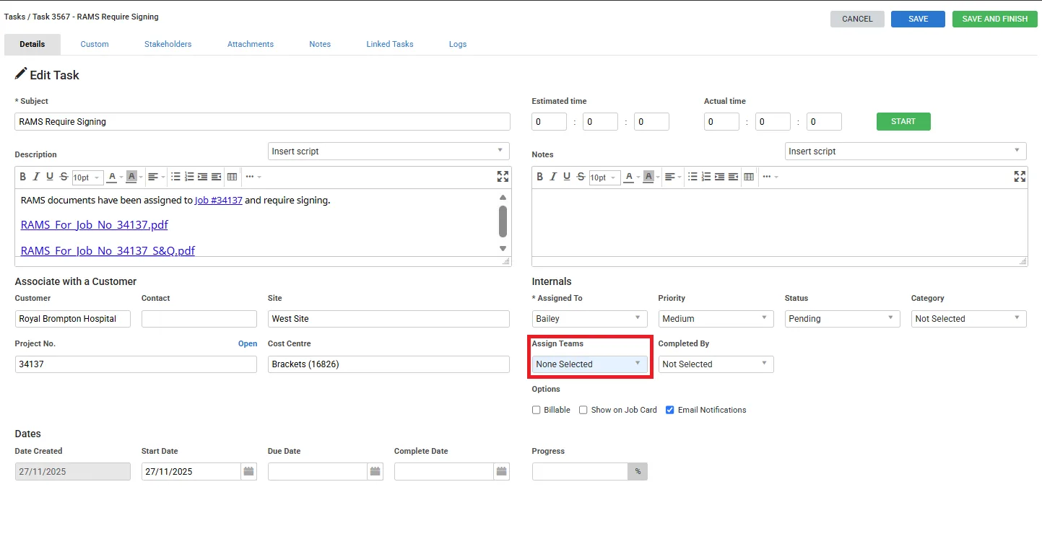The image size is (1042, 544).
Task: Save the task
Action: [x=918, y=19]
